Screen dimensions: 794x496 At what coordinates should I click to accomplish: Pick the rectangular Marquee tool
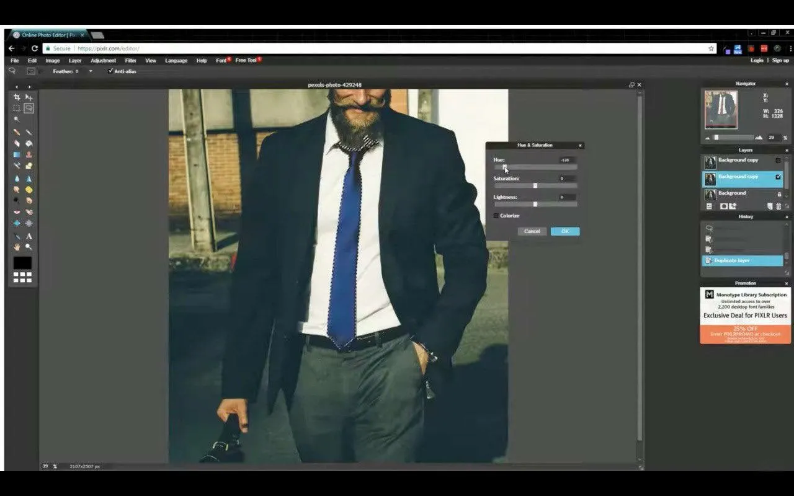point(17,108)
